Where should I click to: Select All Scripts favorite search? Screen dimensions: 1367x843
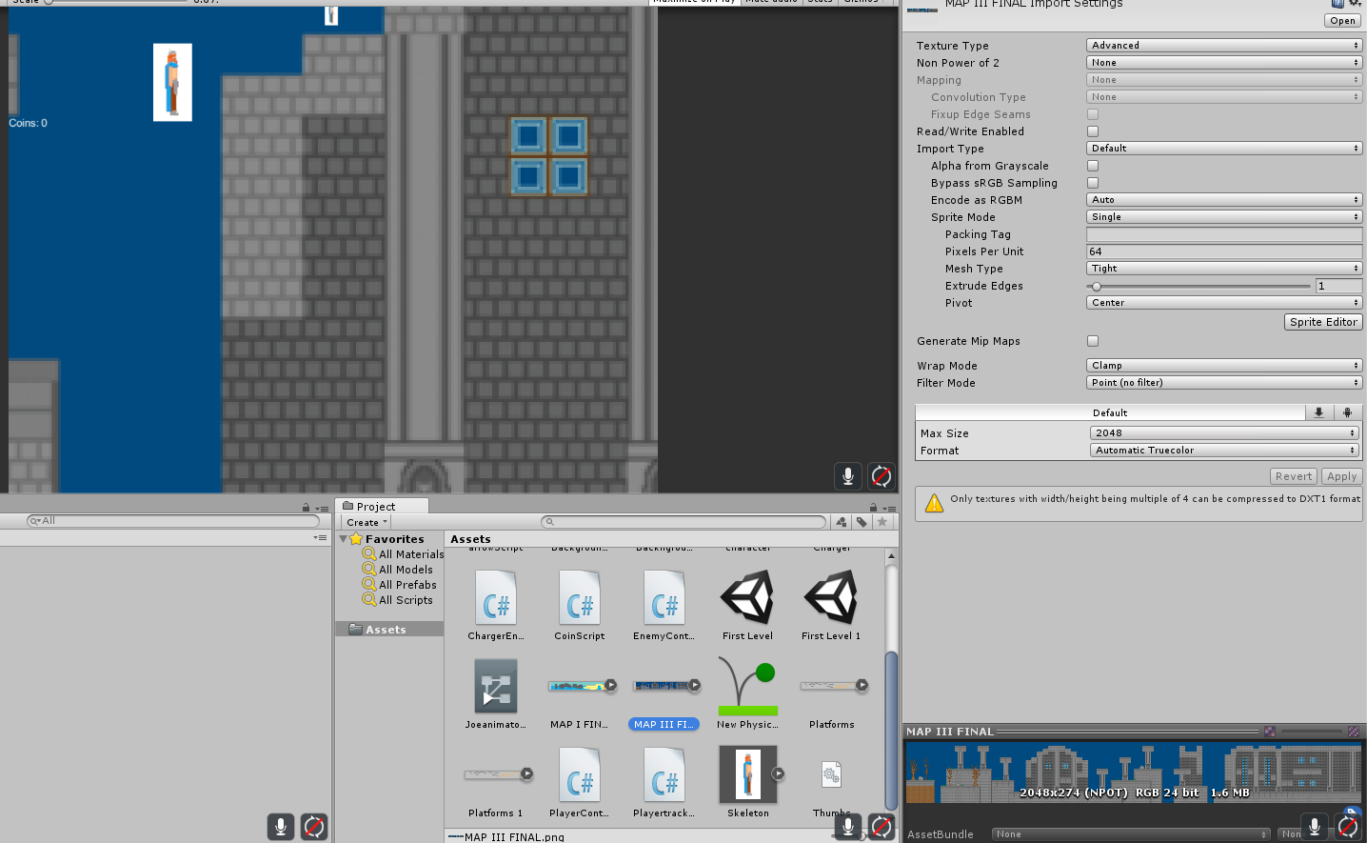398,600
